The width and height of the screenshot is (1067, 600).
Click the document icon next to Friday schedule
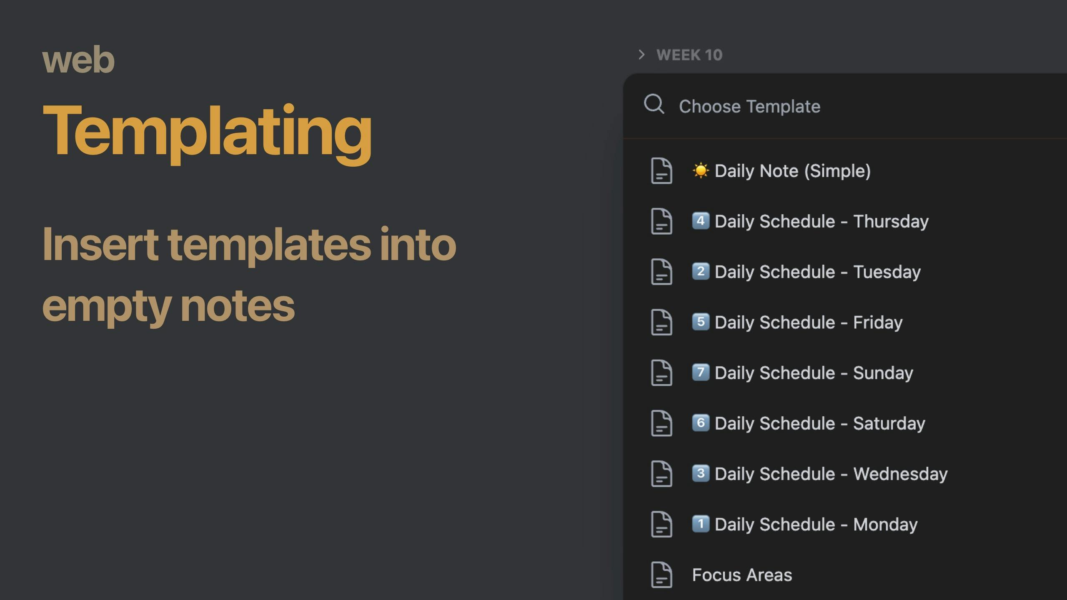click(x=661, y=322)
